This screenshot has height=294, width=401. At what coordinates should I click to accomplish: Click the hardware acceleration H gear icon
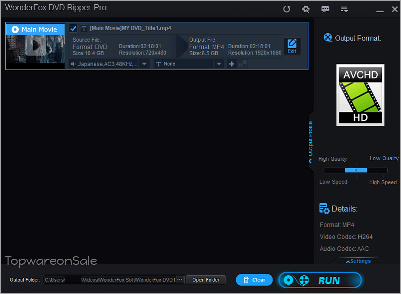242,64
